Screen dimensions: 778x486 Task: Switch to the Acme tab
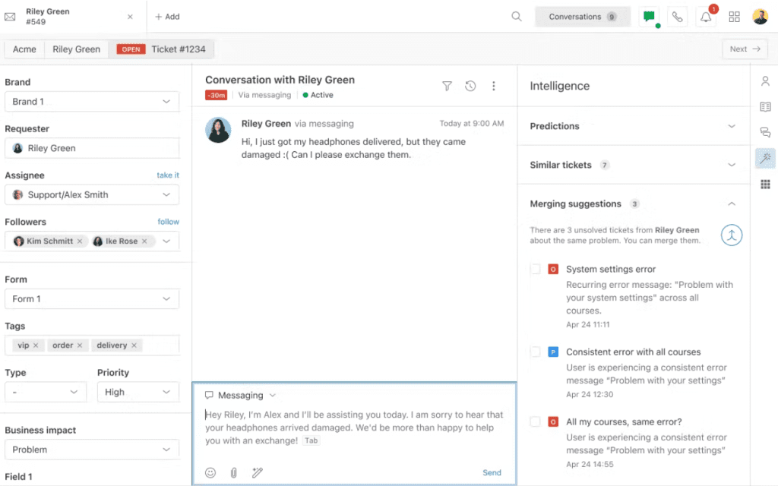(24, 48)
